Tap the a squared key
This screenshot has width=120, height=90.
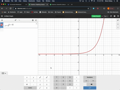[x=40, y=77]
